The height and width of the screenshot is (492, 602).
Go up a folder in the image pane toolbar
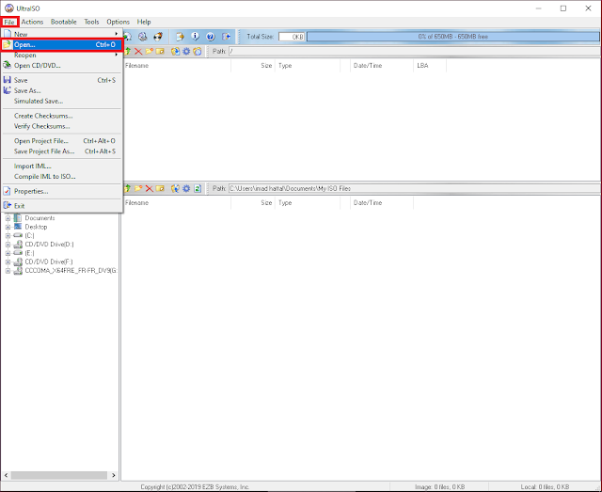[x=128, y=51]
